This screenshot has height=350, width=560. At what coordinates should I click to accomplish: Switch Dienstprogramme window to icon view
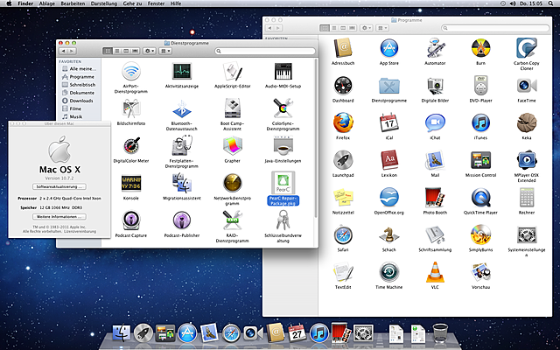[x=107, y=51]
